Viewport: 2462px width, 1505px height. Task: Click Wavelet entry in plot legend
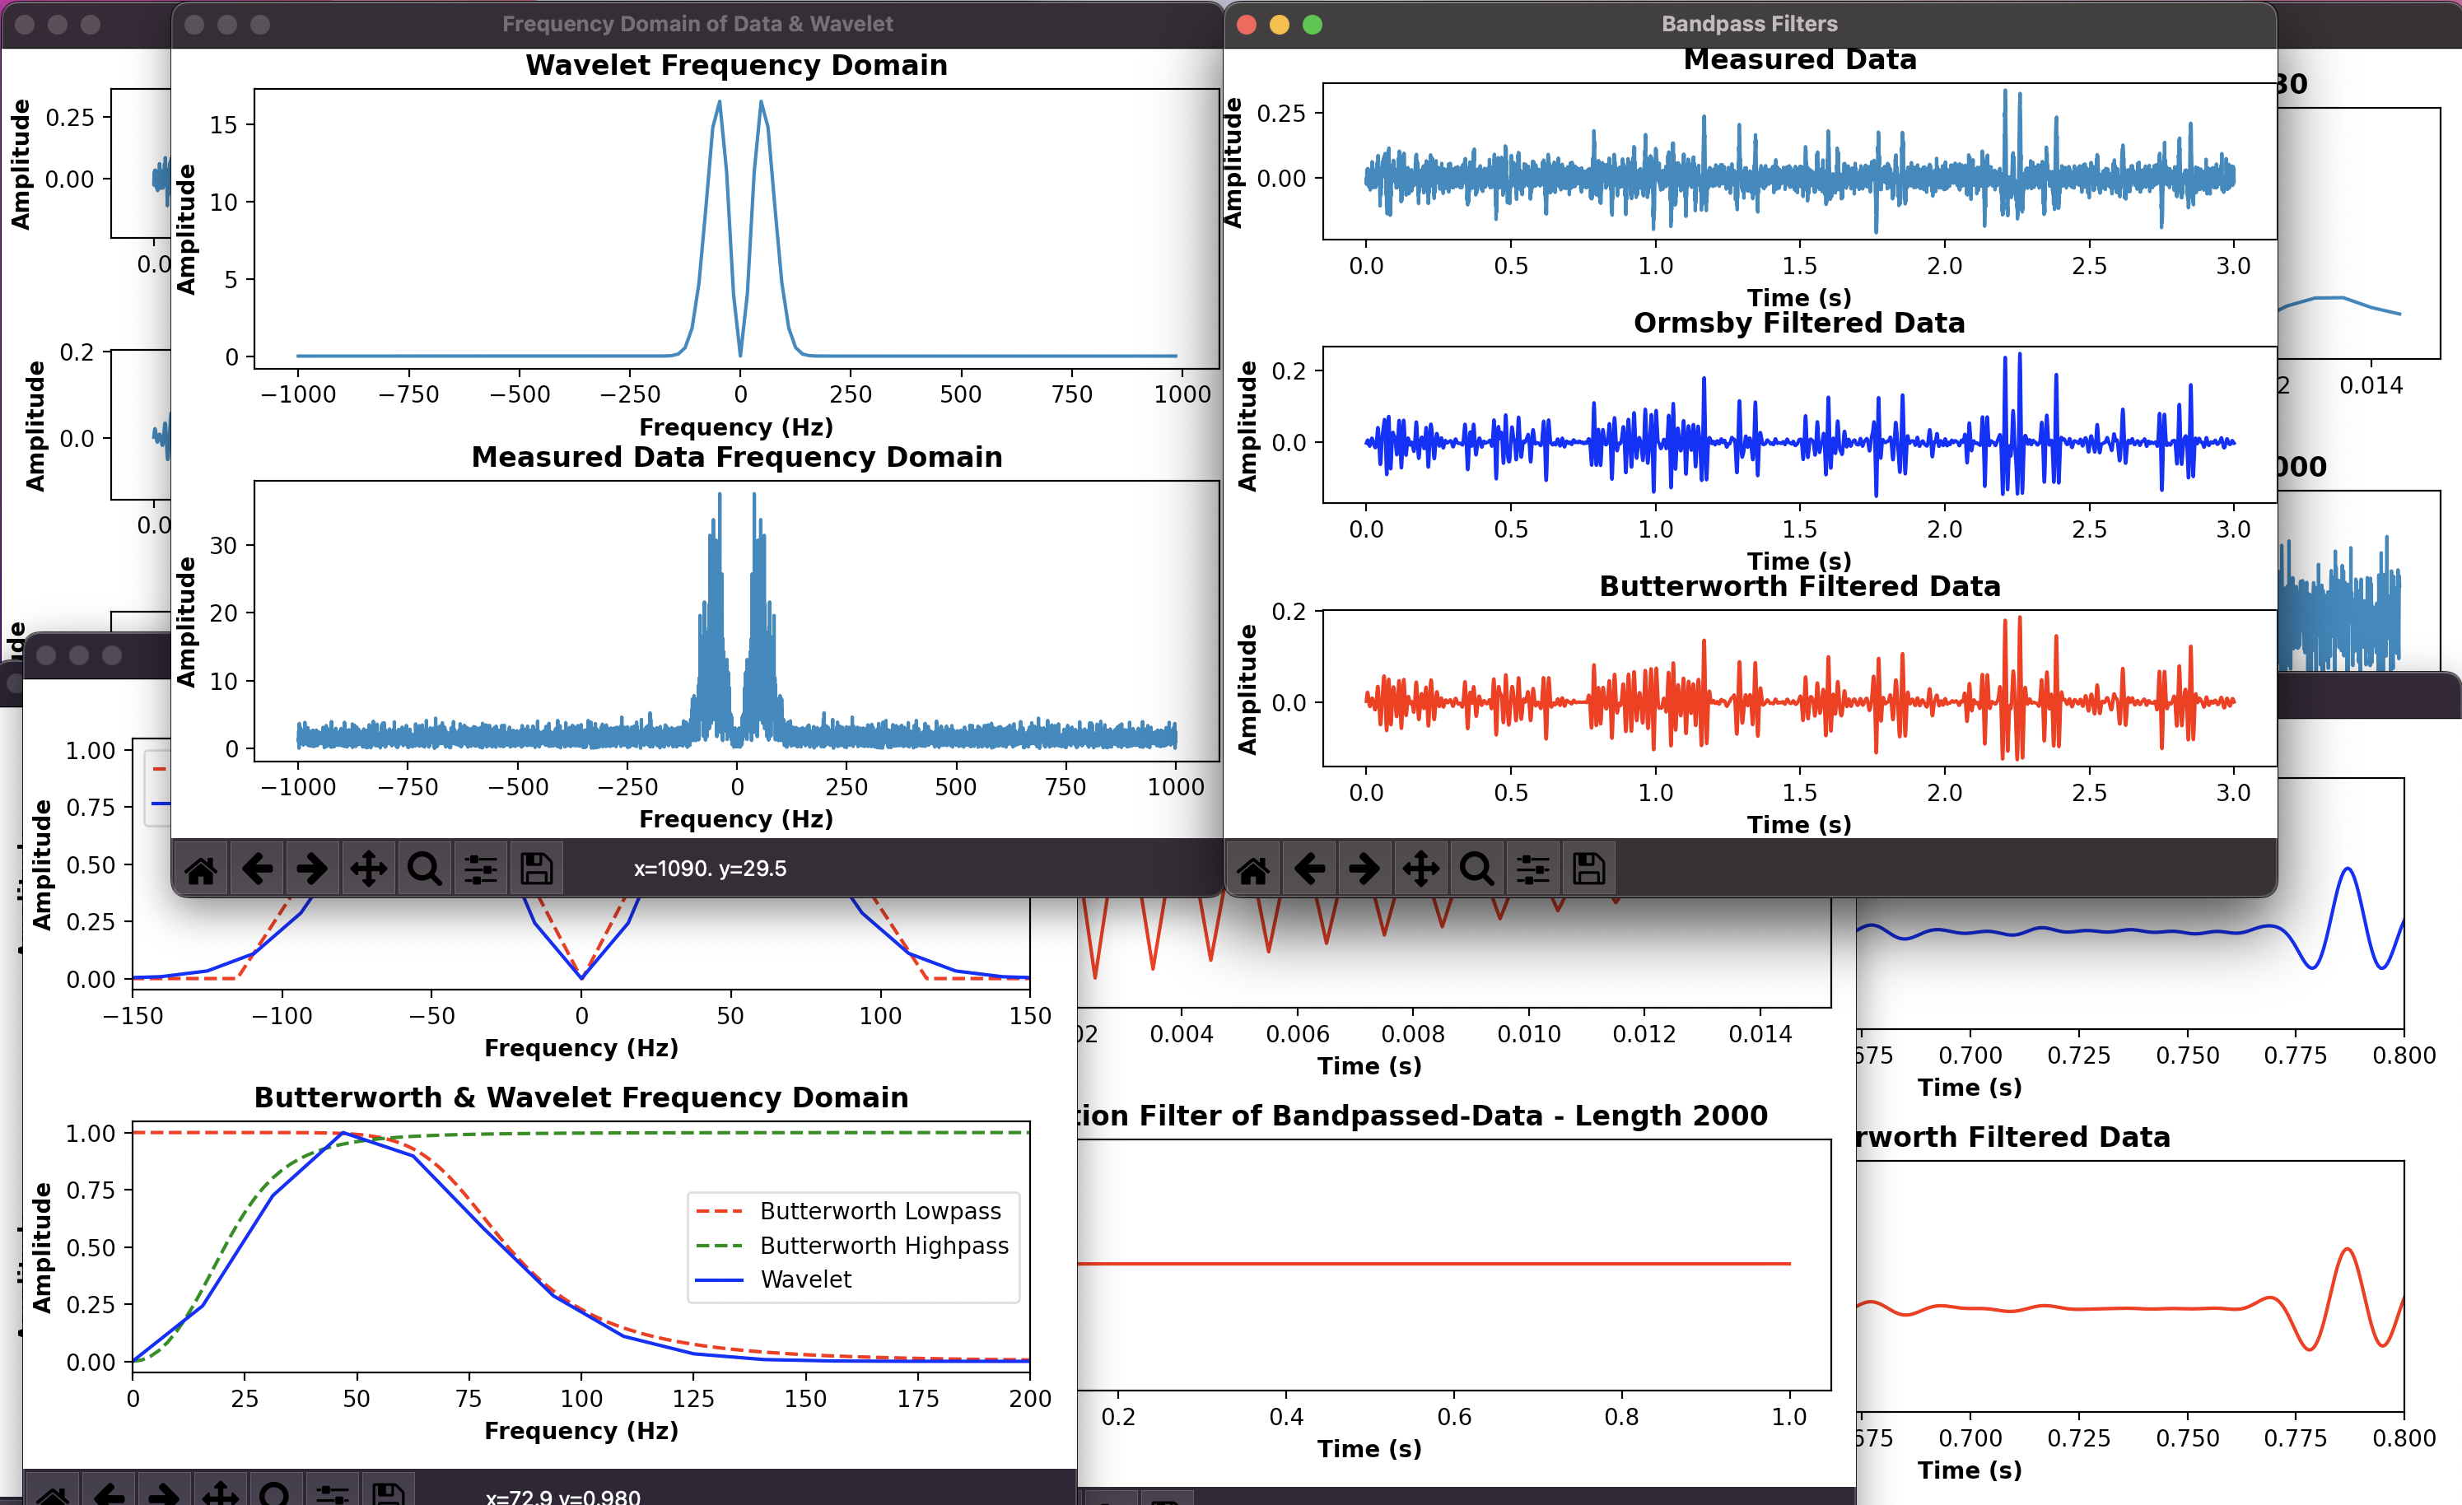tap(805, 1279)
